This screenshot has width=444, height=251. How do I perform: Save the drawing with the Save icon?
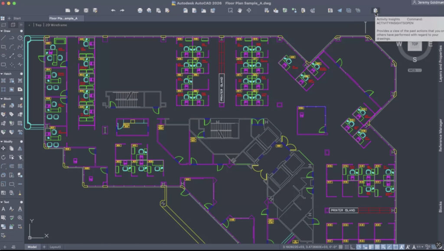coord(85,10)
